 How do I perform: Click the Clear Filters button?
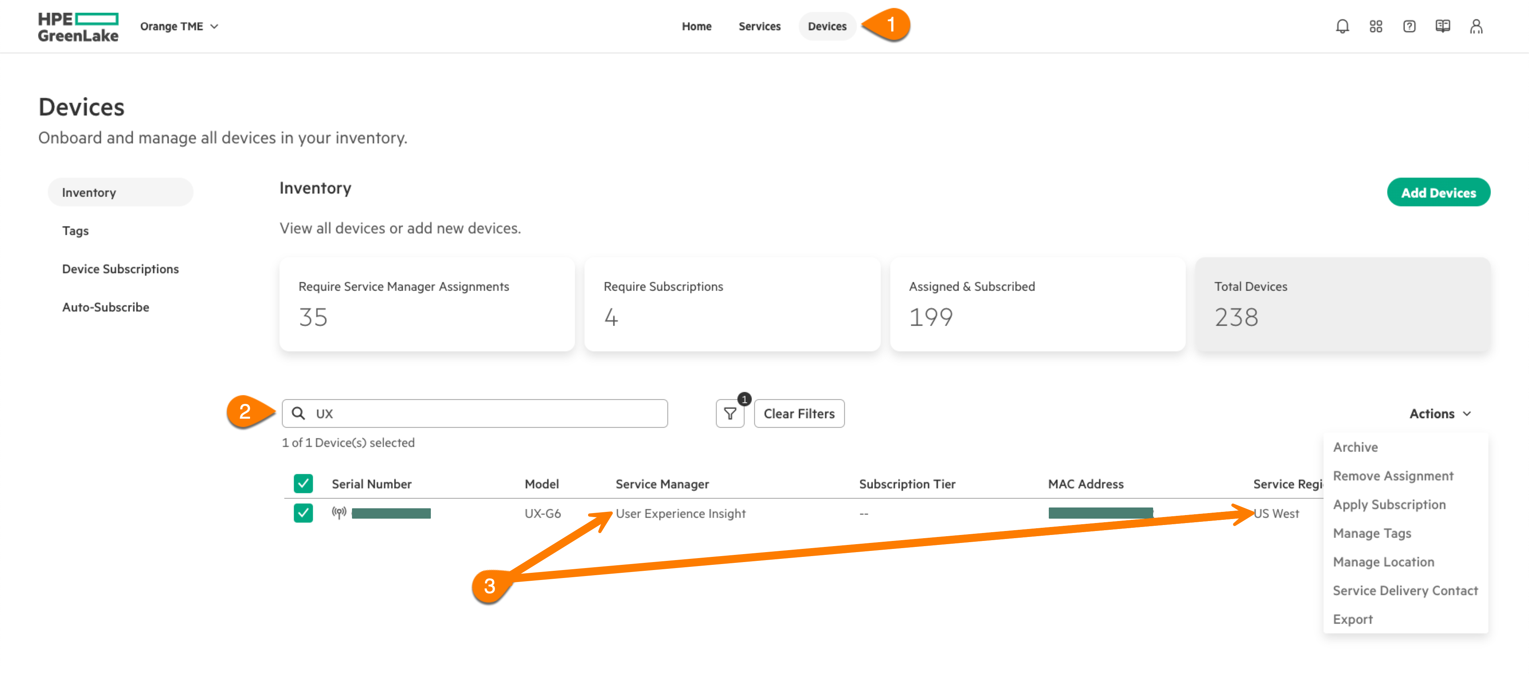799,413
